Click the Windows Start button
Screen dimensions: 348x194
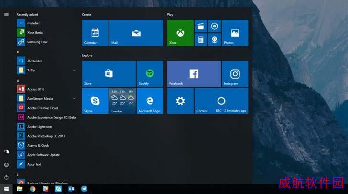6,189
